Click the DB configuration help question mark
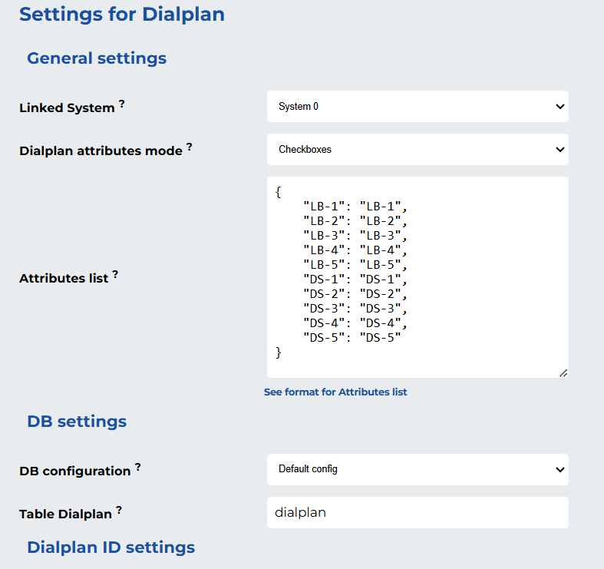The height and width of the screenshot is (569, 604). pyautogui.click(x=137, y=467)
